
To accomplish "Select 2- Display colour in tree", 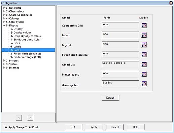I will [21, 33].
